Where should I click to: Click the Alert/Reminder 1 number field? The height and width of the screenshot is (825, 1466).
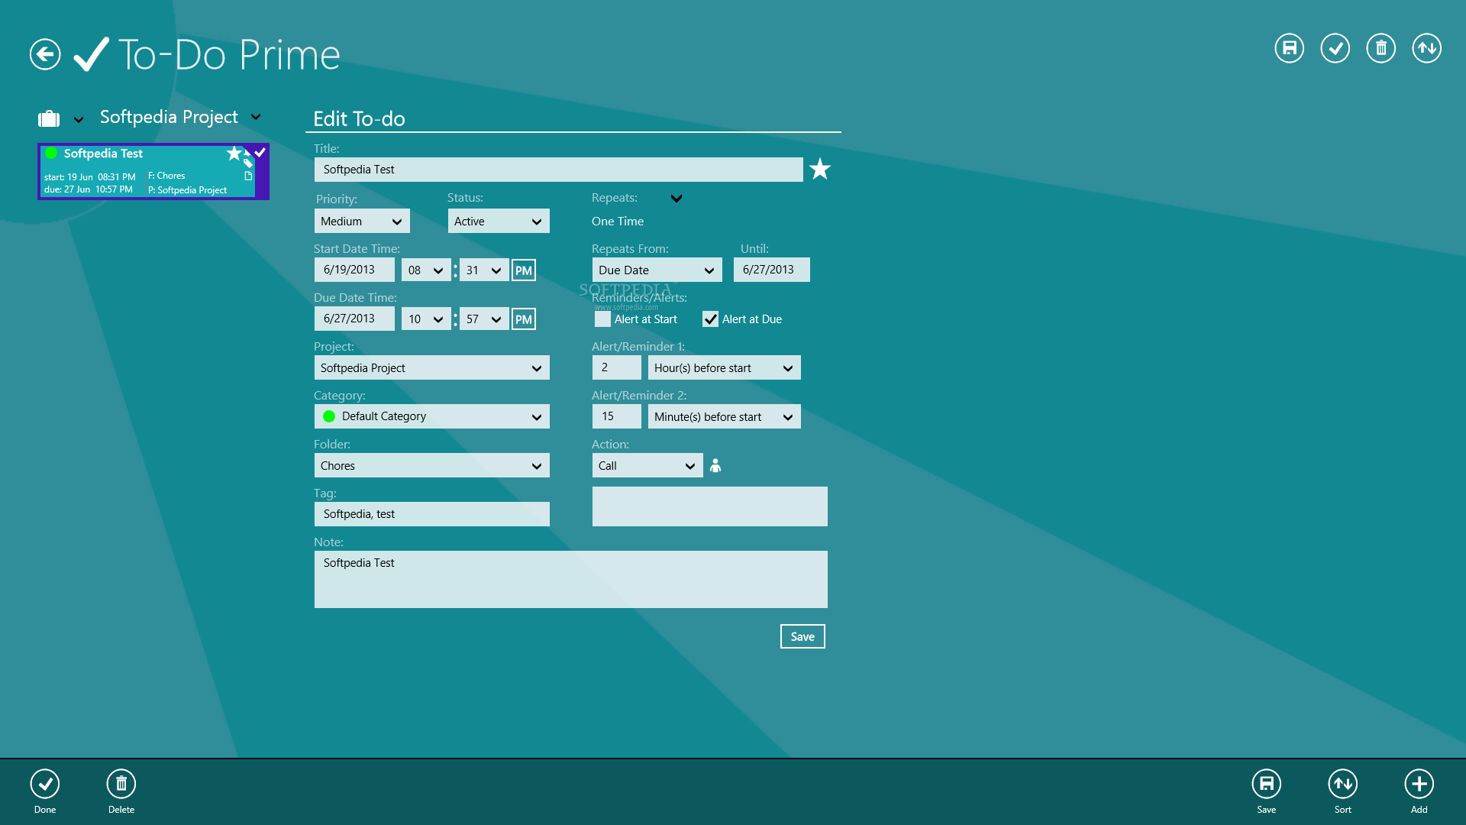point(616,367)
